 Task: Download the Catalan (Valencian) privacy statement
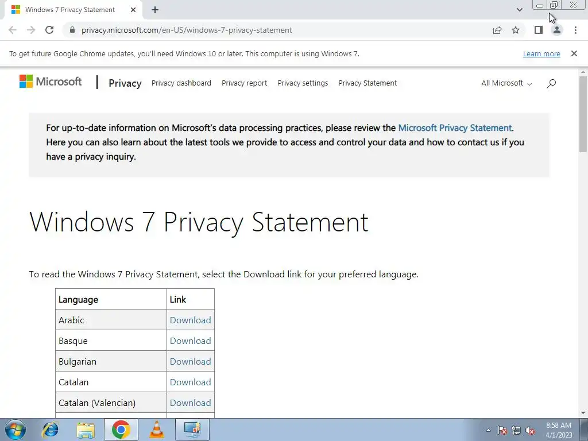point(191,403)
